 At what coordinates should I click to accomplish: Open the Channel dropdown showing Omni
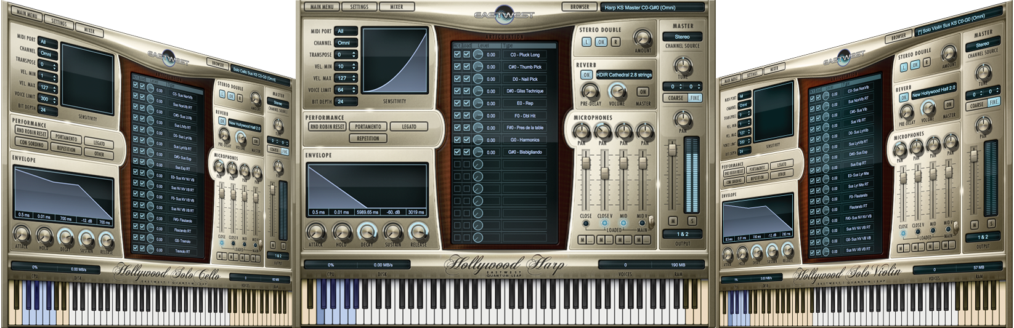coord(347,43)
